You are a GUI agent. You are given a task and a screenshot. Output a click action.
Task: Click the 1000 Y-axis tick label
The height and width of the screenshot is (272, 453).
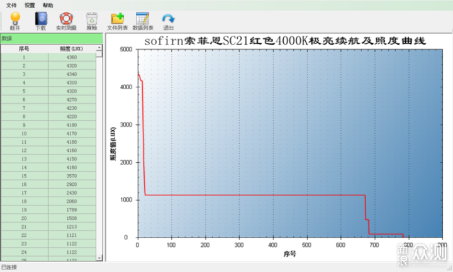[126, 200]
